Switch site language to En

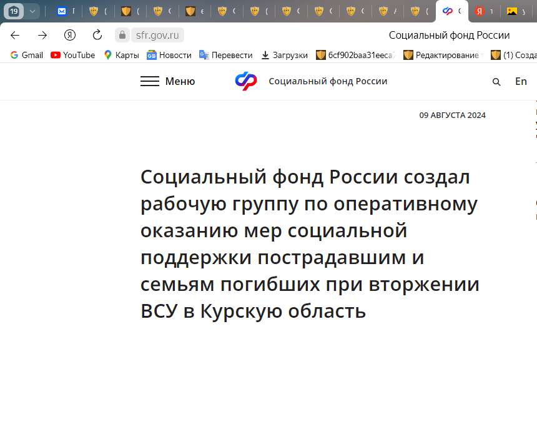[521, 81]
